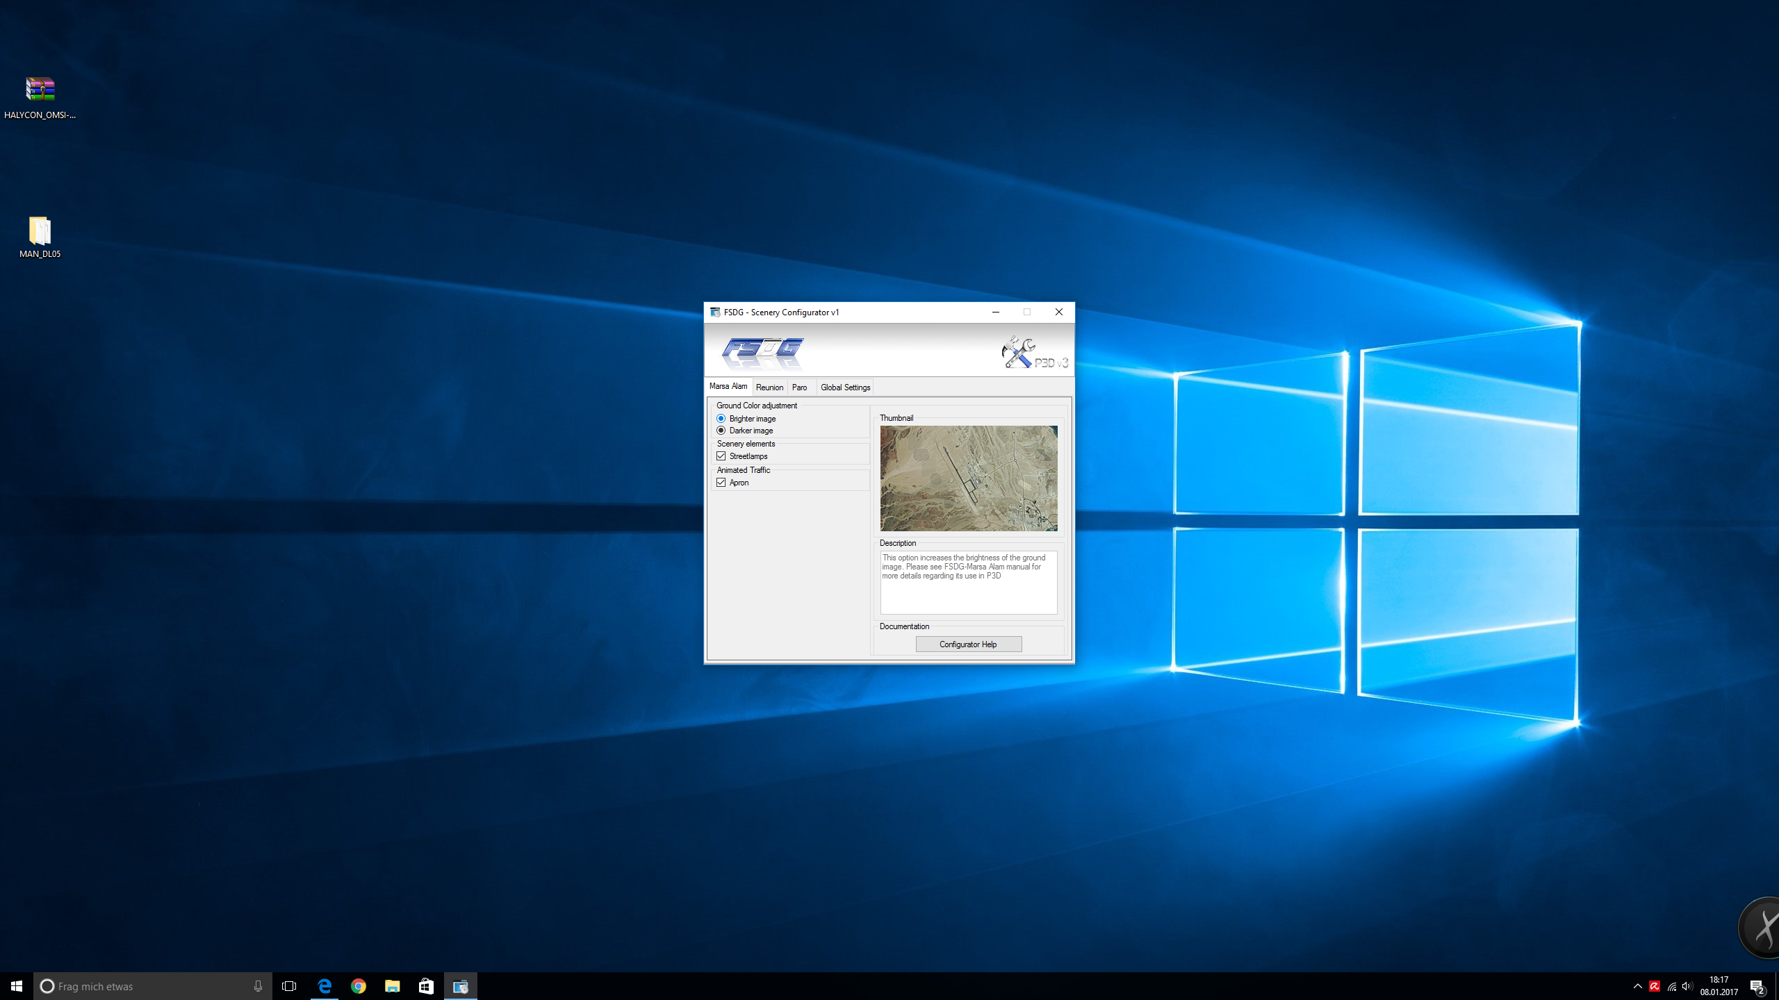The height and width of the screenshot is (1000, 1779).
Task: Select the Brighter image radio option
Action: coord(721,419)
